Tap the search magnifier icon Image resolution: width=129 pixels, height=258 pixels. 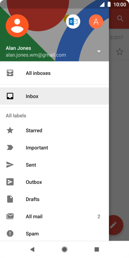click(x=120, y=19)
